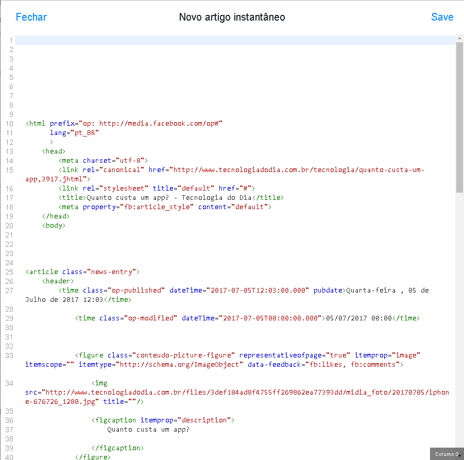Click time class="op-modified" line

[x=247, y=318]
